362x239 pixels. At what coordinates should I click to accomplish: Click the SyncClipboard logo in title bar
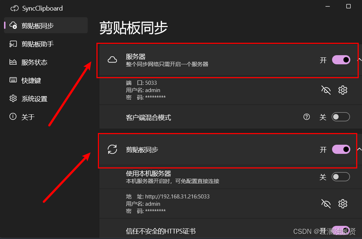tap(15, 8)
